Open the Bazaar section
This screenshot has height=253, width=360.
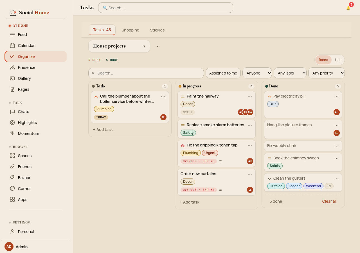pyautogui.click(x=35, y=178)
